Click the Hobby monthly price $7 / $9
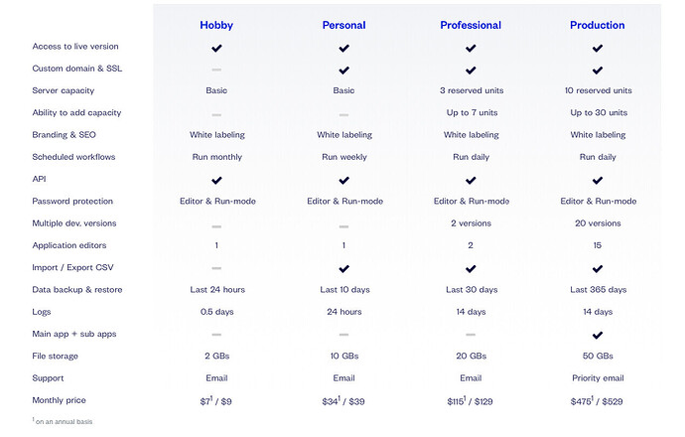The height and width of the screenshot is (437, 685). click(216, 401)
